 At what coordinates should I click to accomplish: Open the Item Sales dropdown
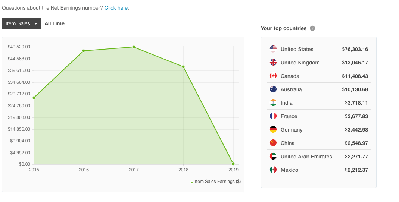22,23
